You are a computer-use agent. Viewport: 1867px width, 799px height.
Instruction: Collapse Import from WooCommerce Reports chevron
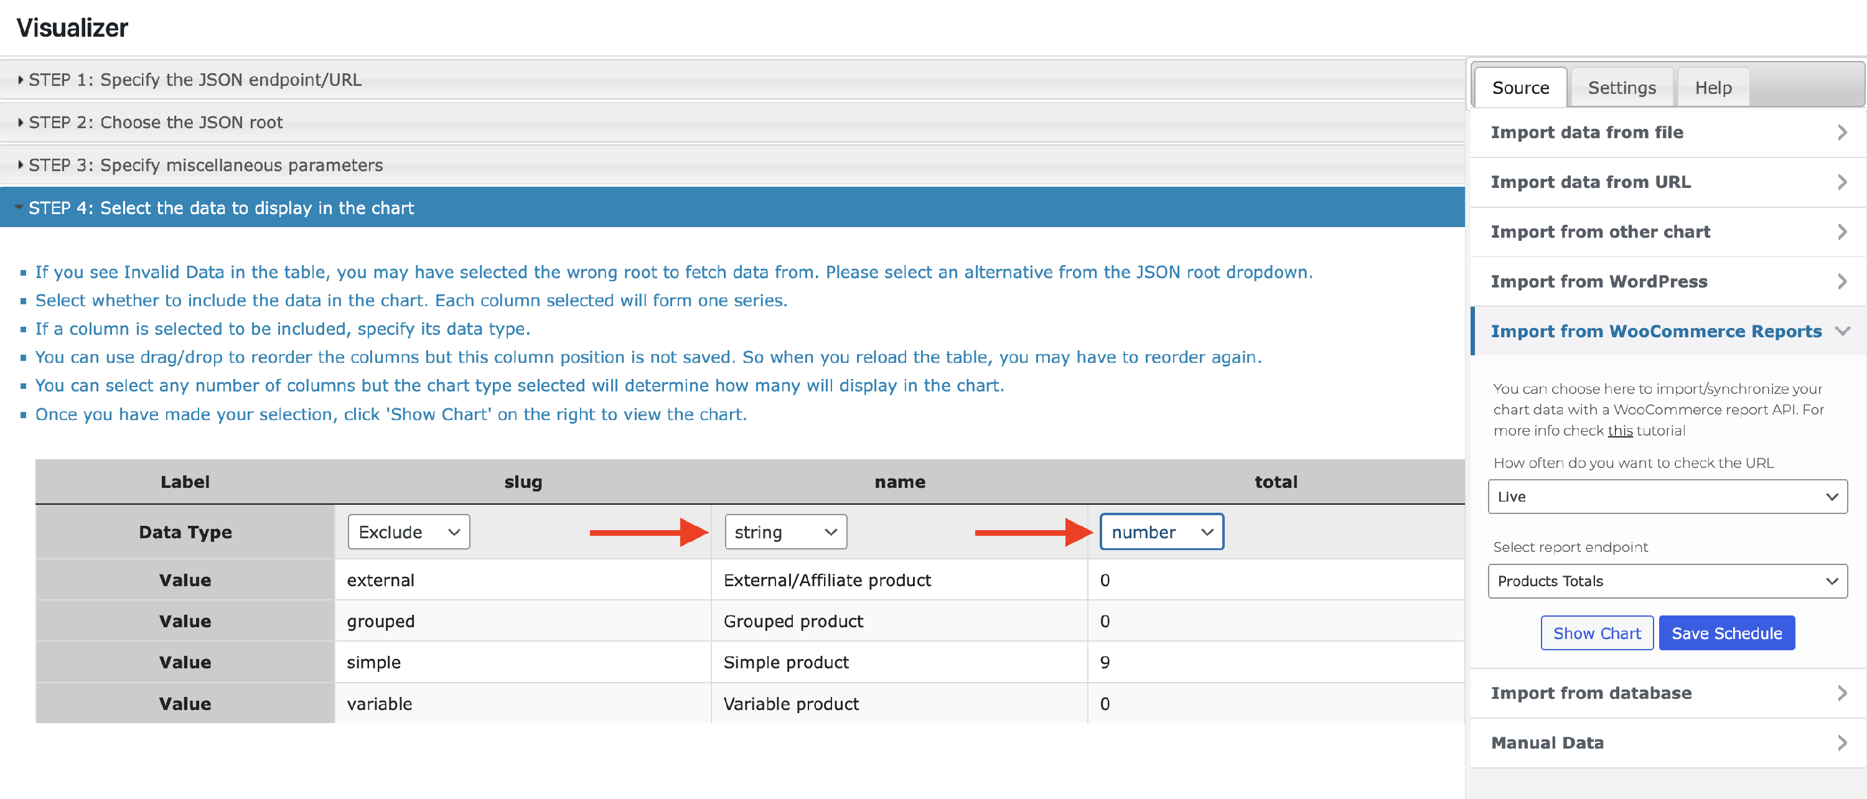pyautogui.click(x=1842, y=331)
